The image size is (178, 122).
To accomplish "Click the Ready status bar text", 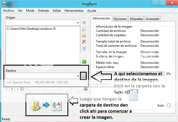I will click(x=6, y=119).
